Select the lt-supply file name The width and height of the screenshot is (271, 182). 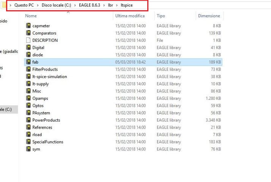click(x=41, y=84)
